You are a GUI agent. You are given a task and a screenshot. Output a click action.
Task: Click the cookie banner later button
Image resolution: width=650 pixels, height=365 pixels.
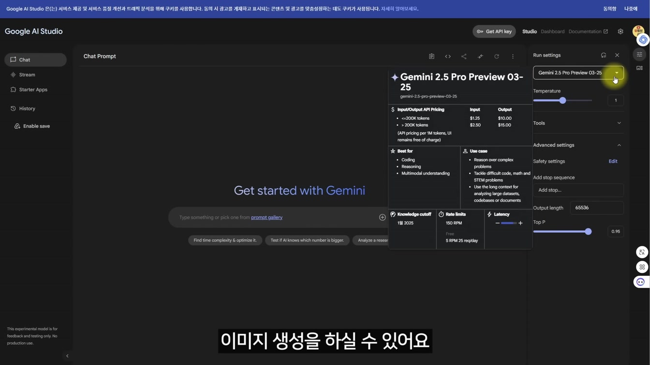point(631,9)
